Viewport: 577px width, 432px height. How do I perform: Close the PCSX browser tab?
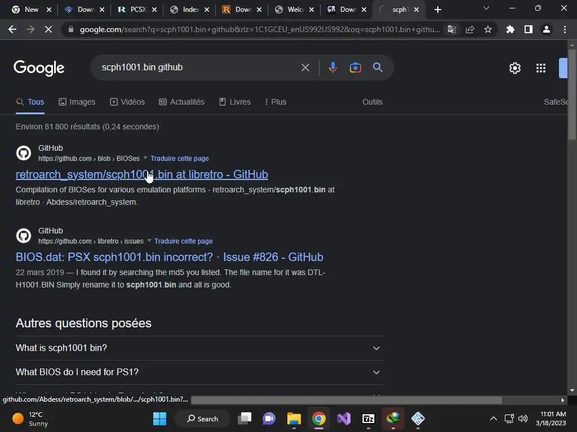pos(154,10)
